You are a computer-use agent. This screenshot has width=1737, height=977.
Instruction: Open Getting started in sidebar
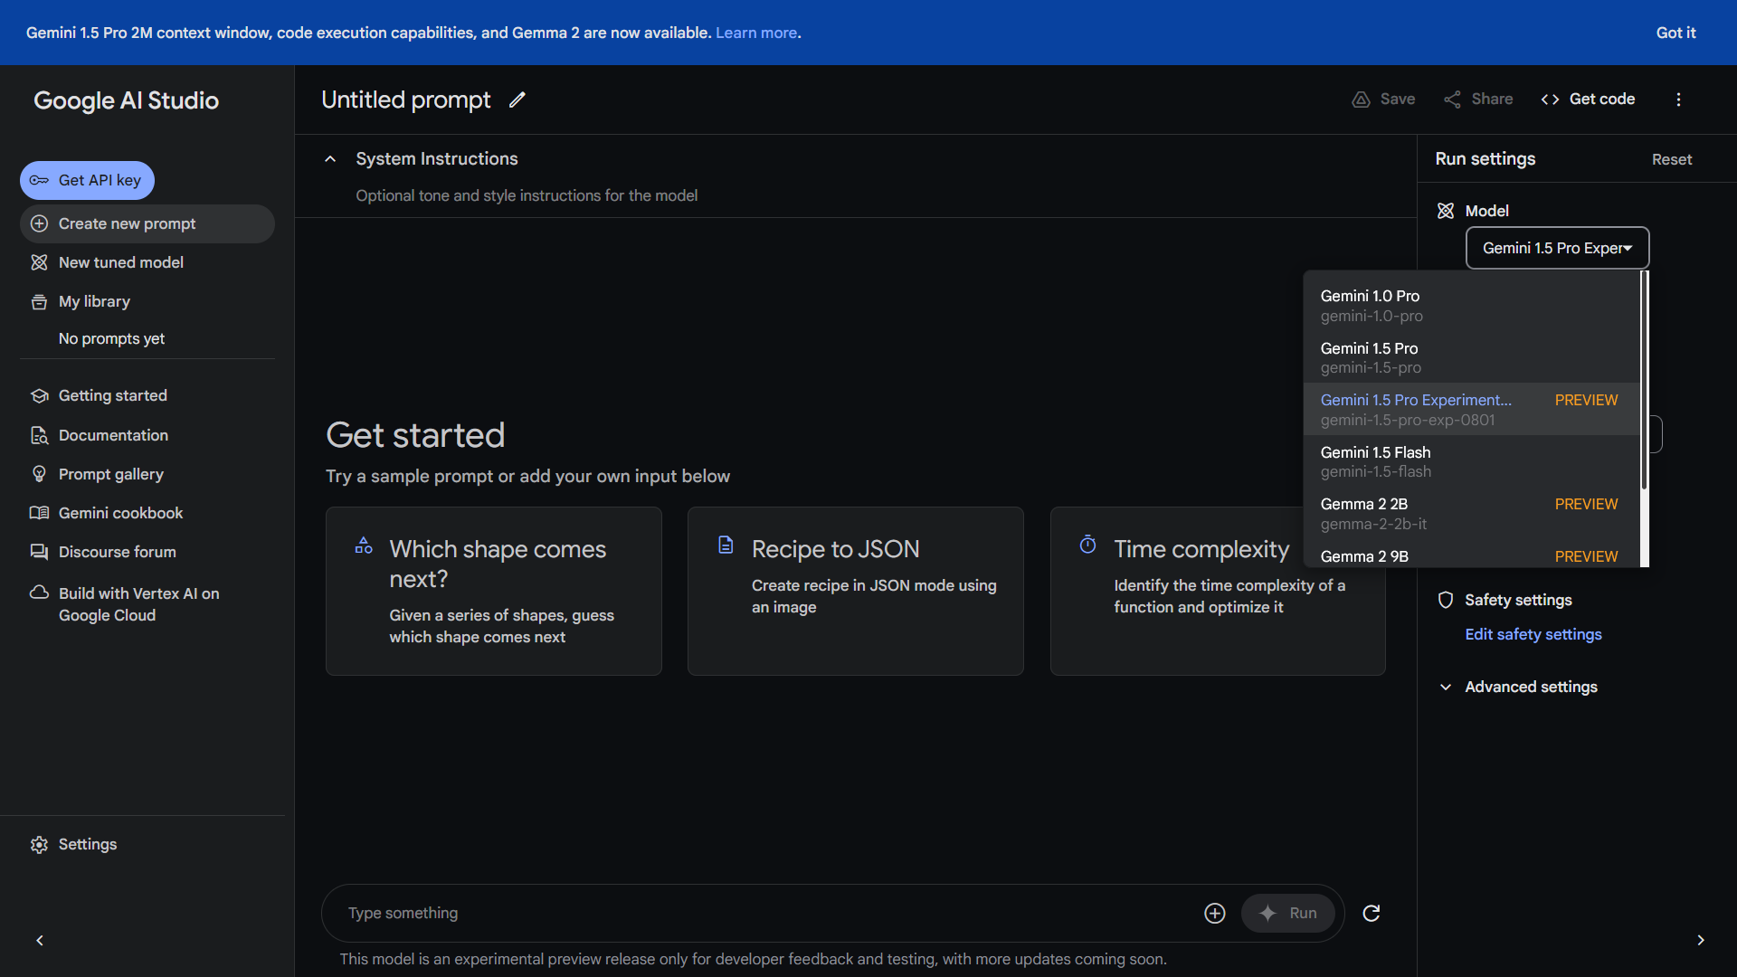pos(147,395)
